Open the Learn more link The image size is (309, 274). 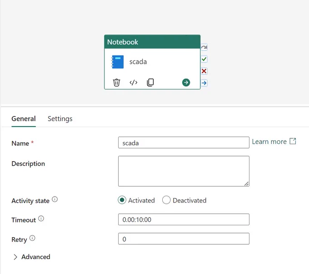269,142
